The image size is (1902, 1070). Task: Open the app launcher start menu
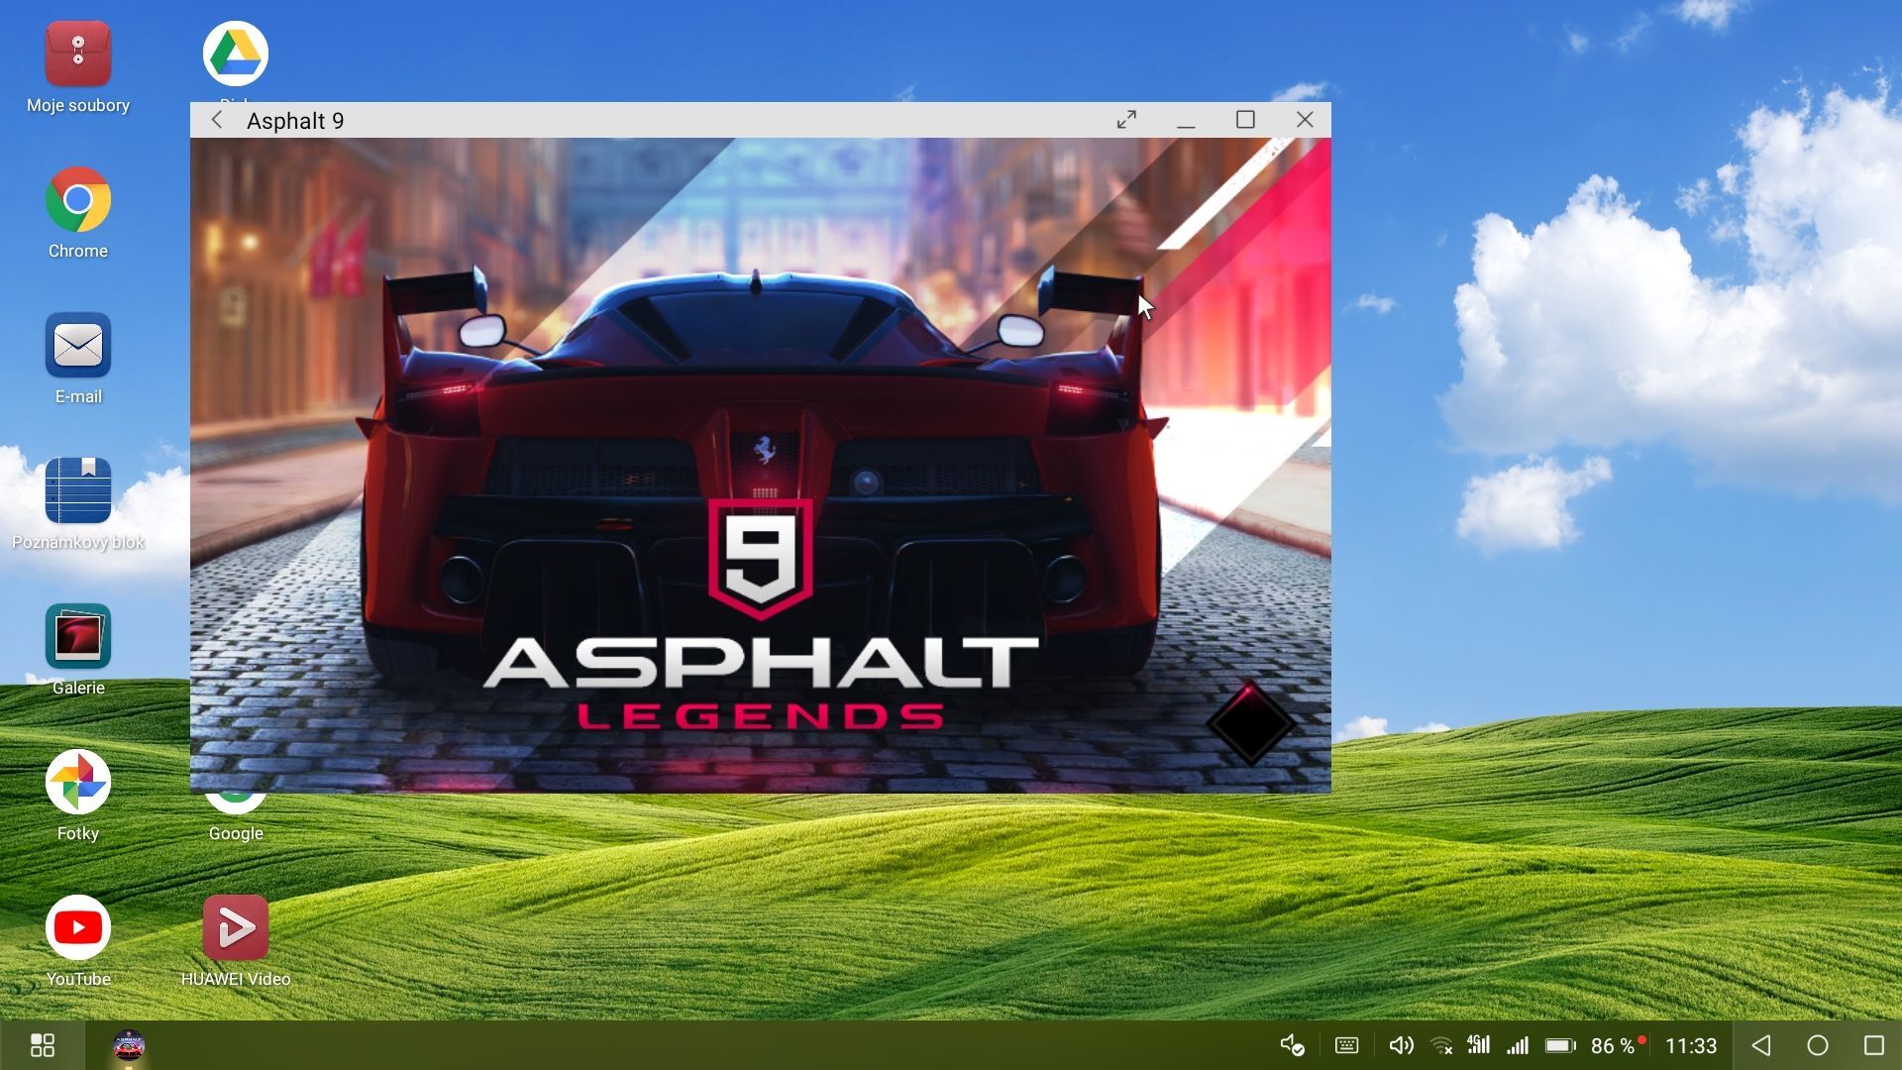click(x=42, y=1045)
